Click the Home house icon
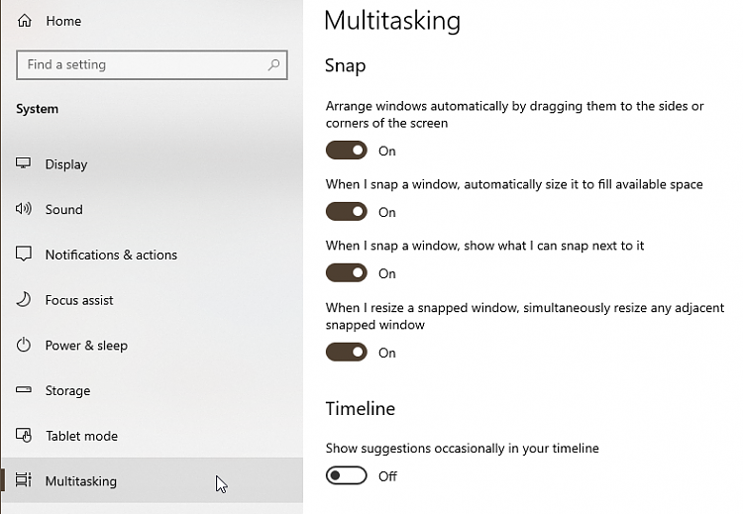 click(x=25, y=21)
